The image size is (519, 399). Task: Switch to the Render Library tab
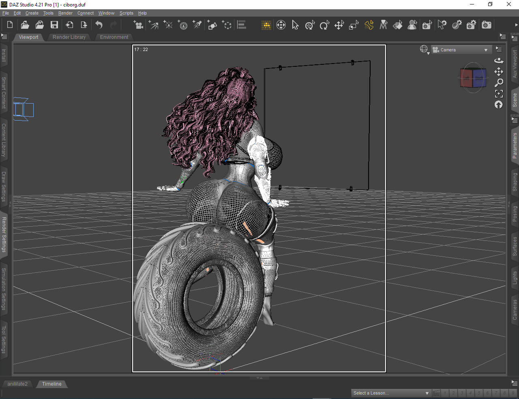(x=69, y=37)
